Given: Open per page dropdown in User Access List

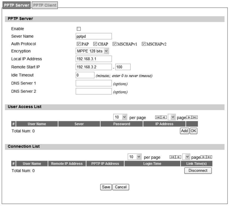Looking at the screenshot, I should [x=120, y=117].
